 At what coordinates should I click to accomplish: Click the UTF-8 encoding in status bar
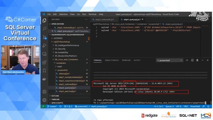coord(179,106)
